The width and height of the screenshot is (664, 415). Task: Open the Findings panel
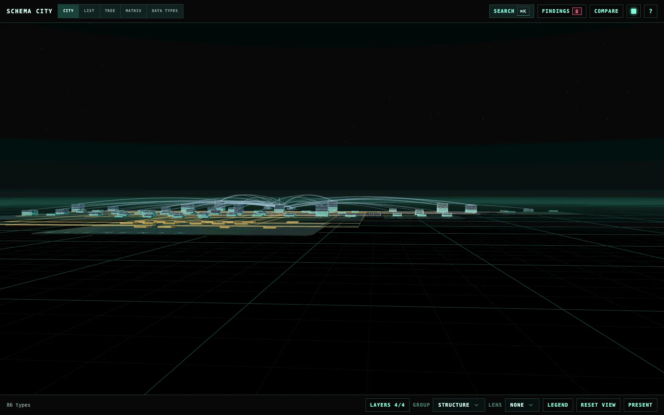(561, 11)
